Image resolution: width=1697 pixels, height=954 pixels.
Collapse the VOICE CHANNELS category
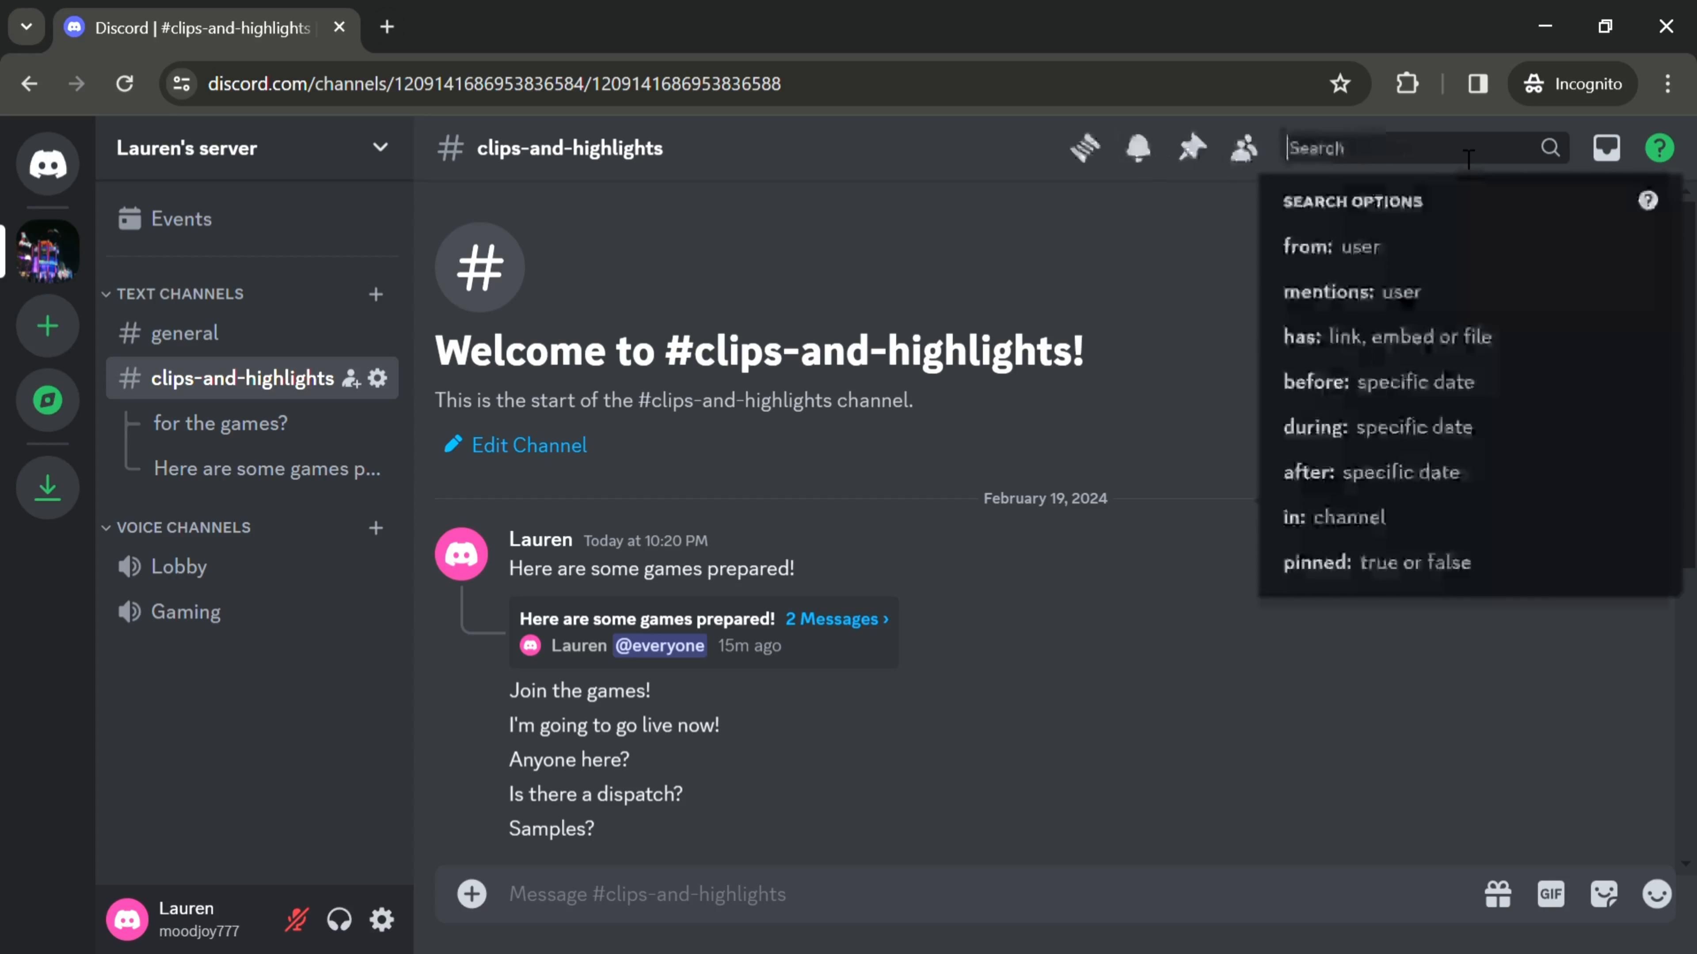(x=183, y=527)
